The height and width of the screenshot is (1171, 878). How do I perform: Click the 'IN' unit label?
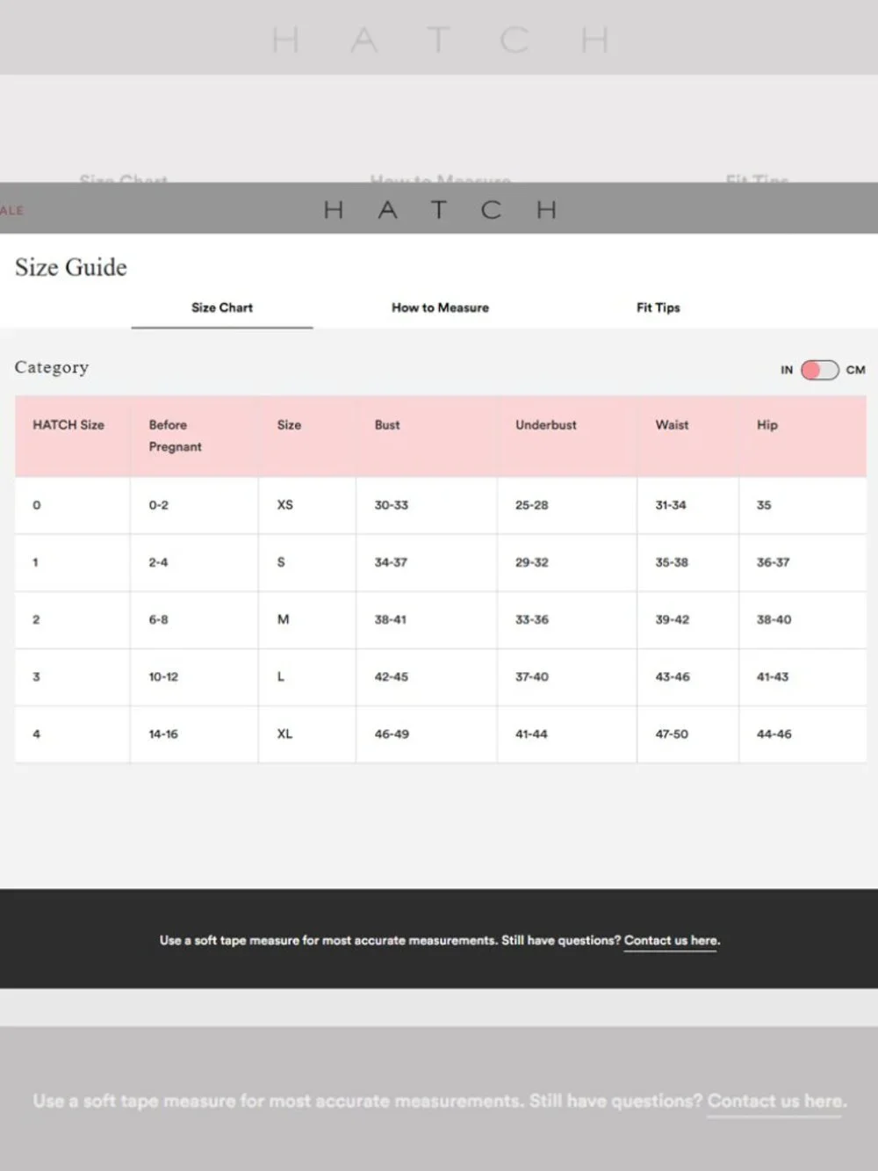[x=787, y=370]
